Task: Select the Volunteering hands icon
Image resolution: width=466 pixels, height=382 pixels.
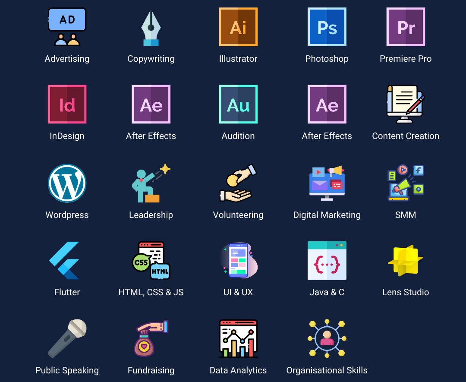Action: coord(237,183)
